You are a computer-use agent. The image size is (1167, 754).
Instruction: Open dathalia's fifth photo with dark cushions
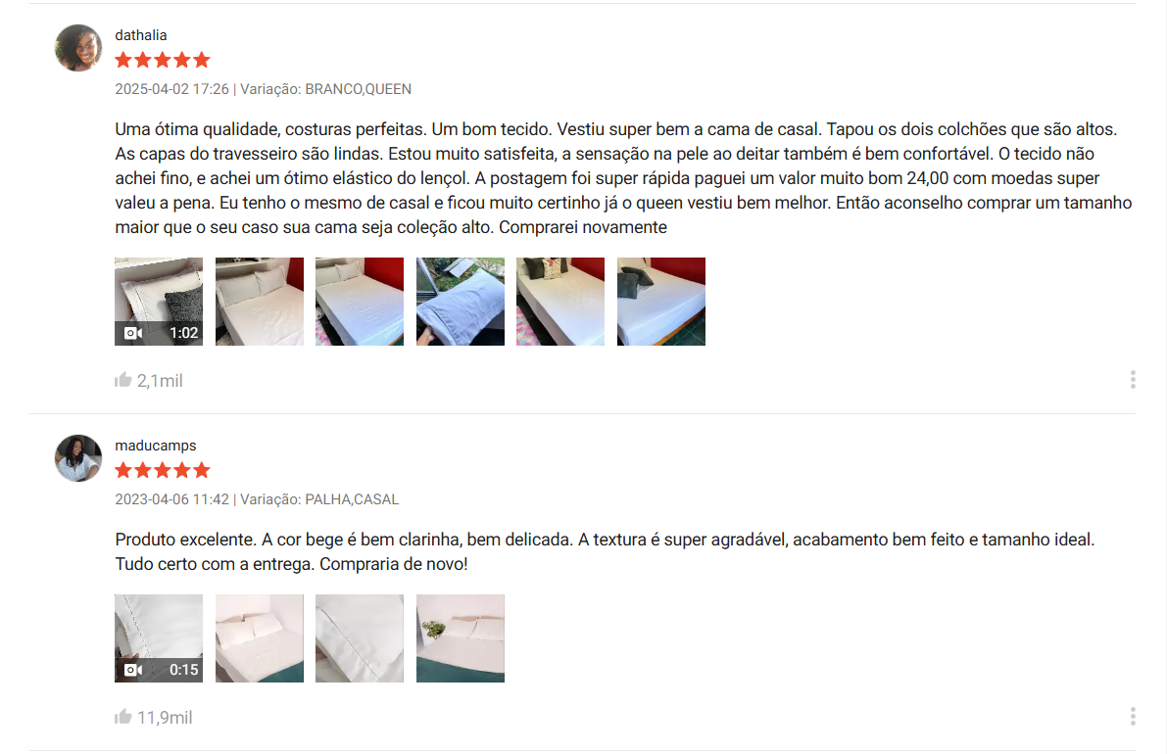(x=560, y=302)
